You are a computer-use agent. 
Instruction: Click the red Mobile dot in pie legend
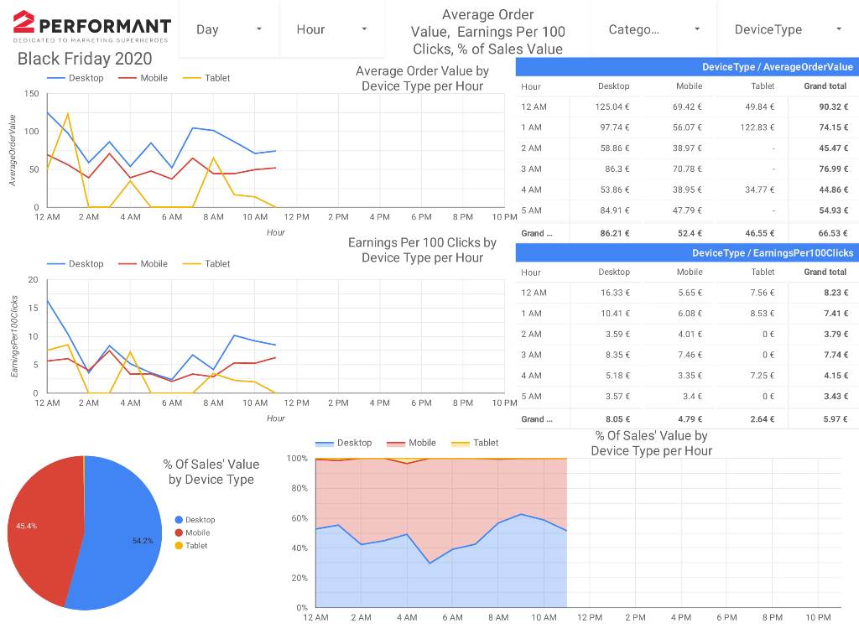(179, 533)
